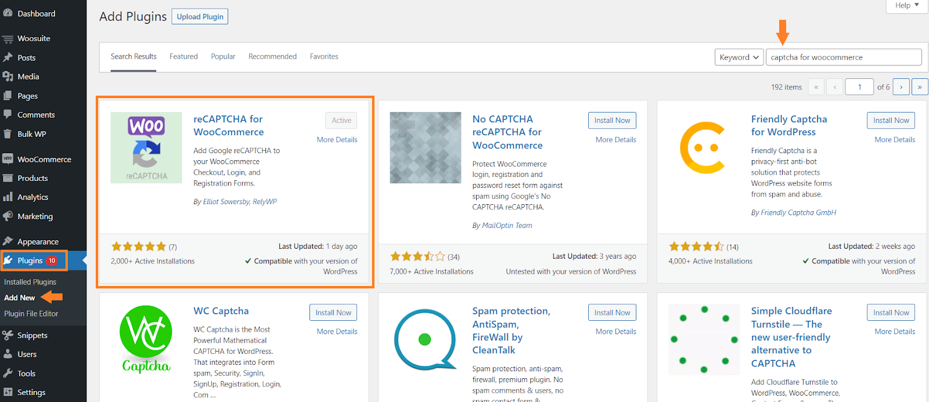This screenshot has width=929, height=402.
Task: Open More Details for No CAPTCHA reCAPTCHA
Action: click(616, 140)
